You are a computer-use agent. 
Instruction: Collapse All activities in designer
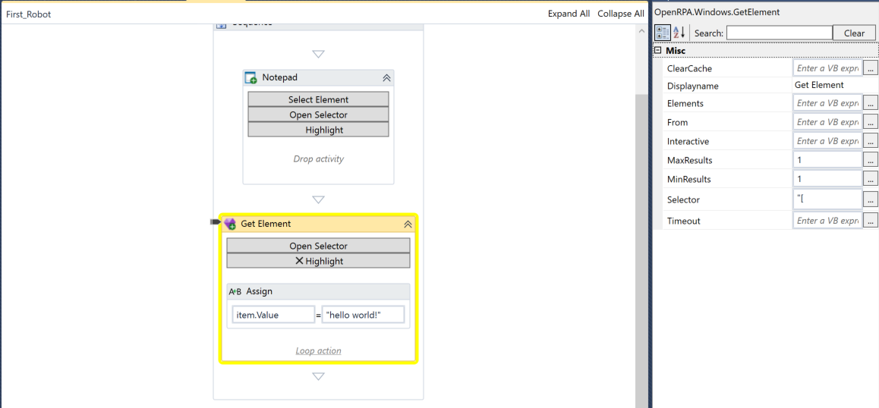pos(621,14)
